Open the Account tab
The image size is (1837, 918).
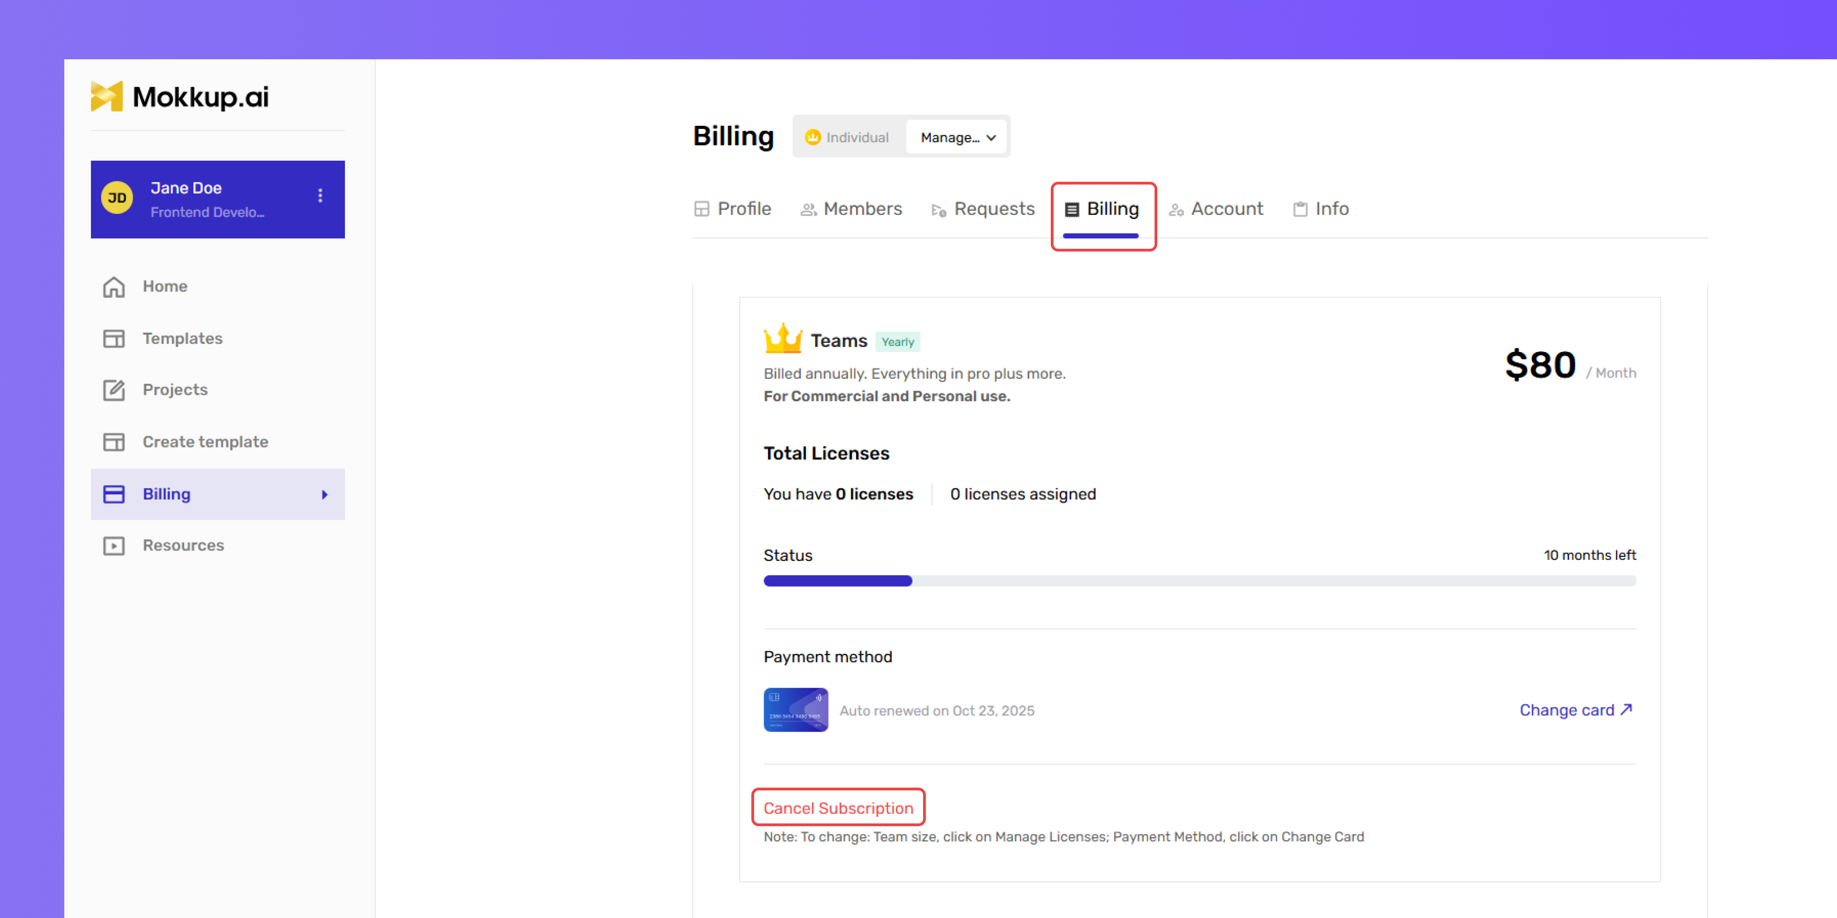(x=1216, y=209)
